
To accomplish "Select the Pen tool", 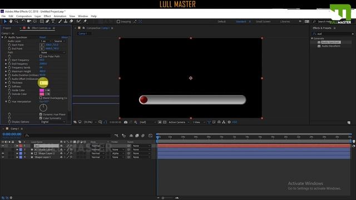I will pos(47,21).
